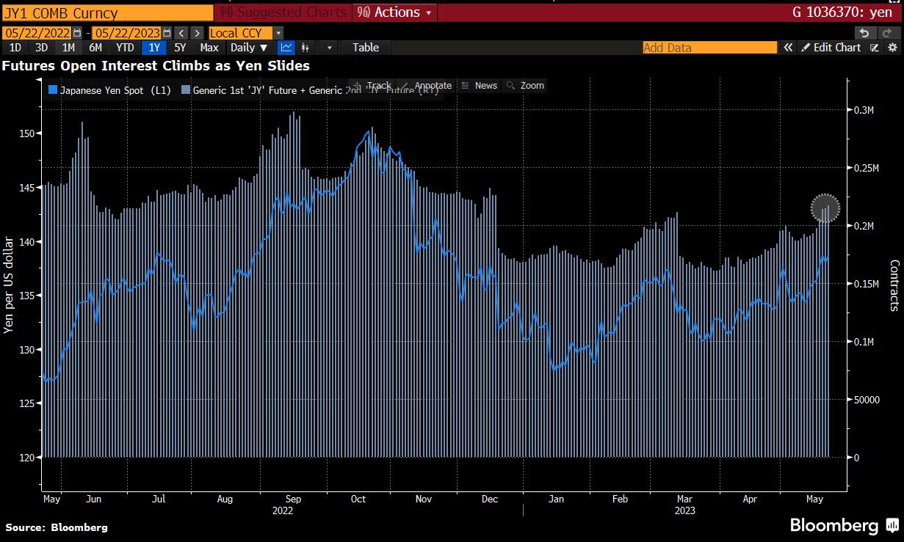Image resolution: width=904 pixels, height=542 pixels.
Task: Open the start date calendar picker
Action: click(77, 33)
